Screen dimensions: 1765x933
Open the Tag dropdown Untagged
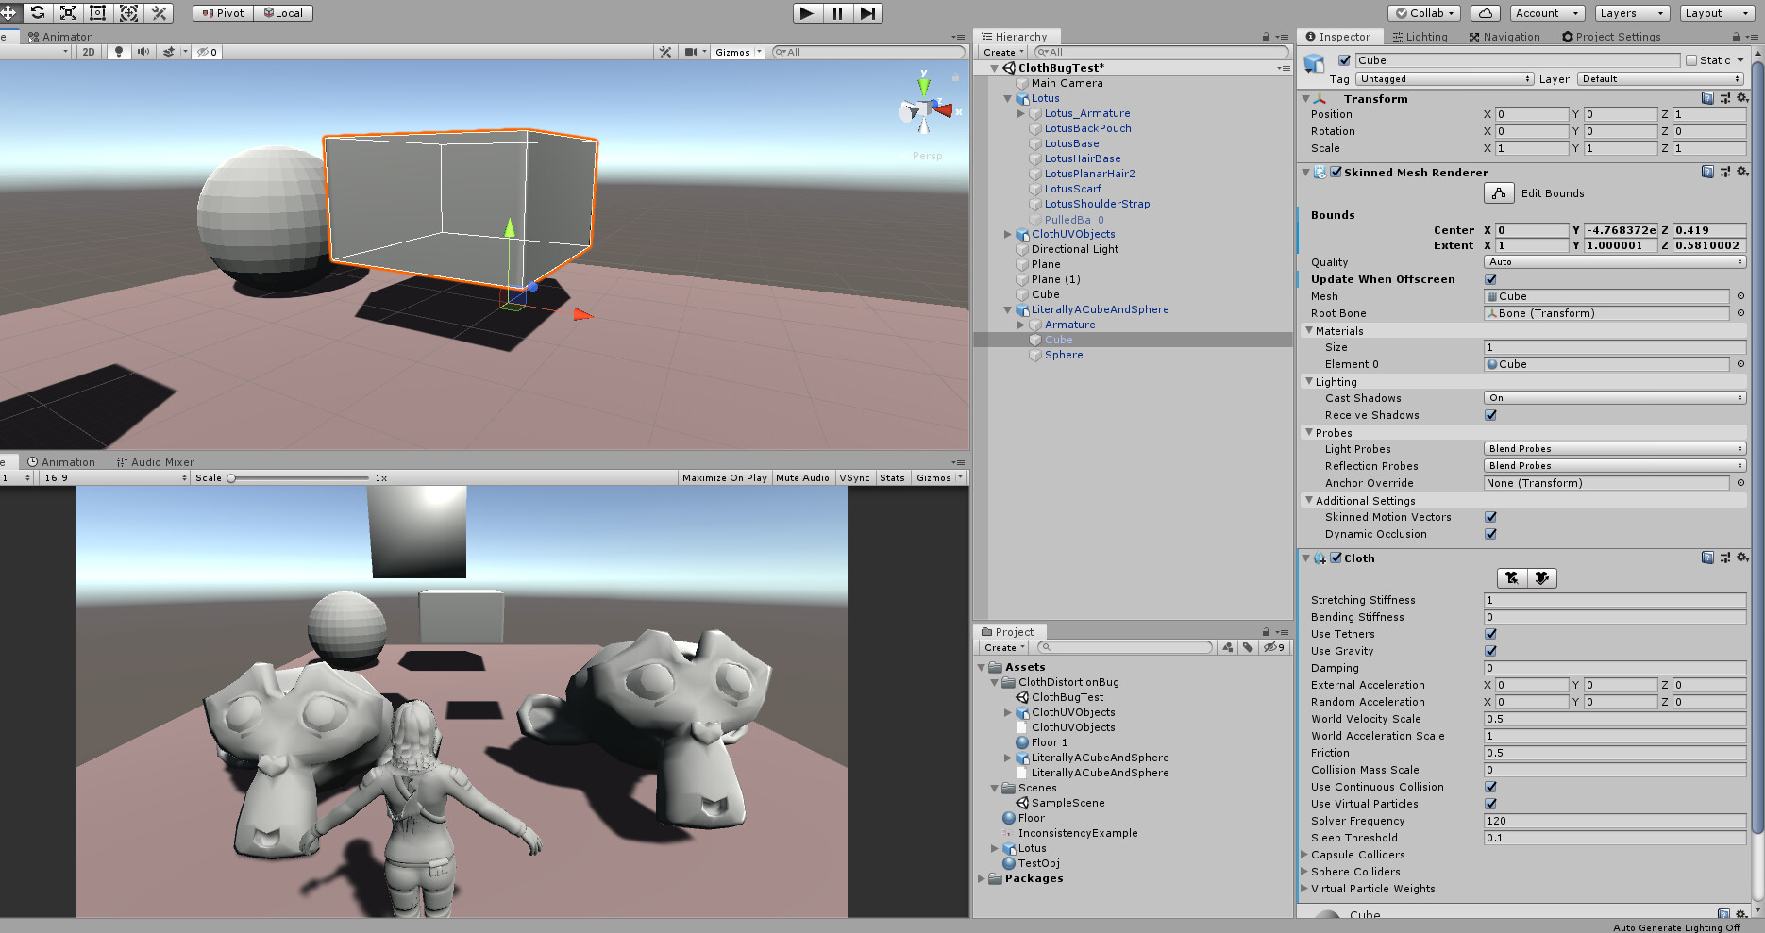tap(1444, 79)
